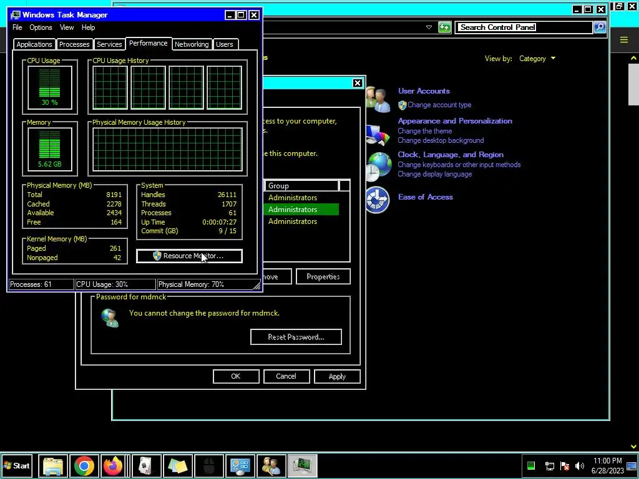
Task: Click OK in the User Accounts dialog
Action: click(235, 376)
